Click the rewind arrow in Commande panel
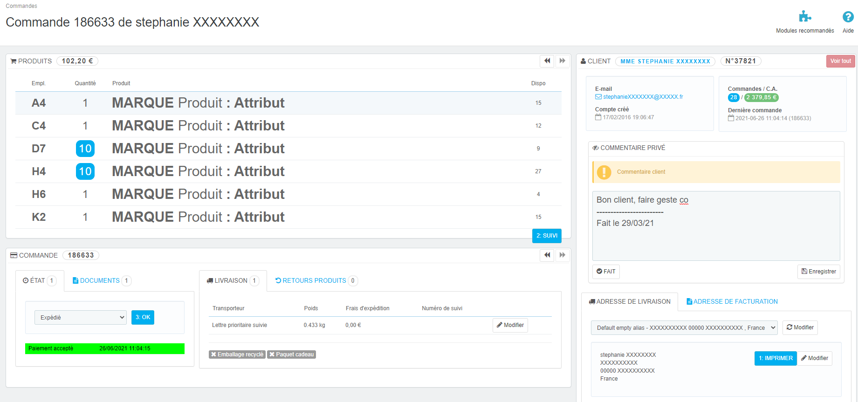This screenshot has width=858, height=402. tap(547, 255)
